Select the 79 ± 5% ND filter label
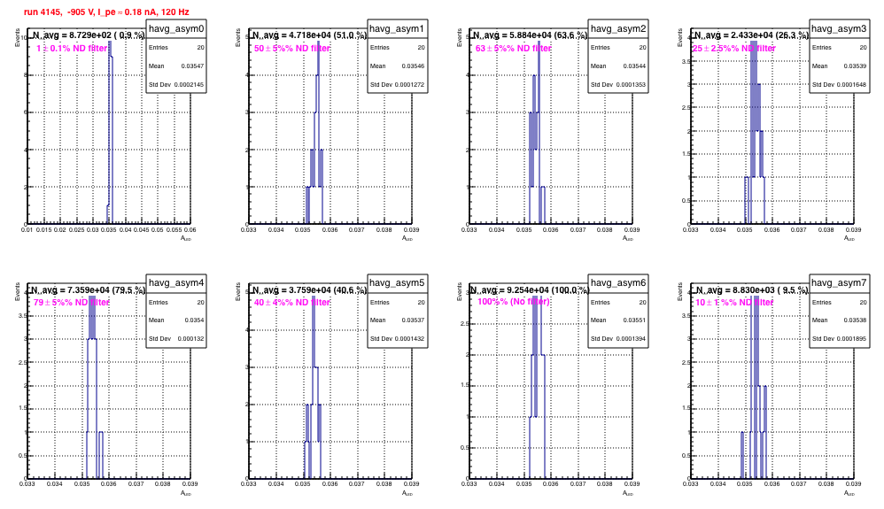Image resolution: width=884 pixels, height=509 pixels. 72,303
